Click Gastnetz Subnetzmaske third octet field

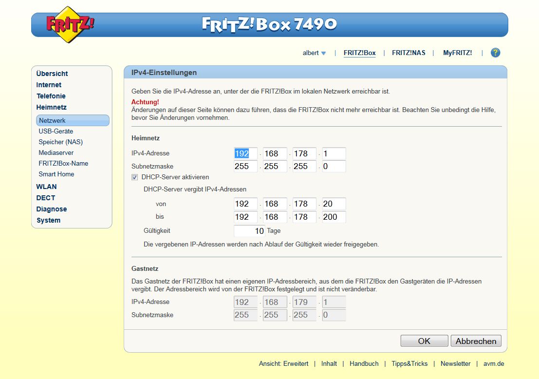[305, 315]
